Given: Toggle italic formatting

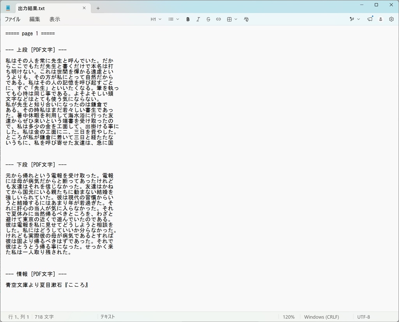Looking at the screenshot, I should point(198,19).
